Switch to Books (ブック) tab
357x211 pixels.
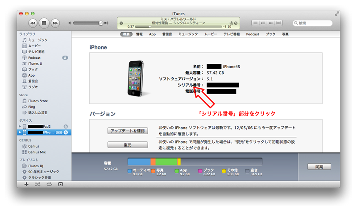[x=271, y=34]
